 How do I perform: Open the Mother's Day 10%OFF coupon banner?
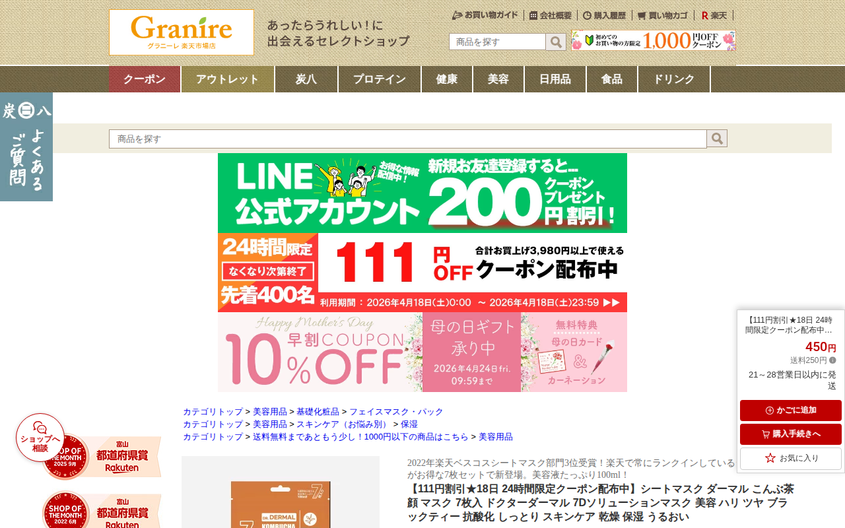pyautogui.click(x=422, y=352)
